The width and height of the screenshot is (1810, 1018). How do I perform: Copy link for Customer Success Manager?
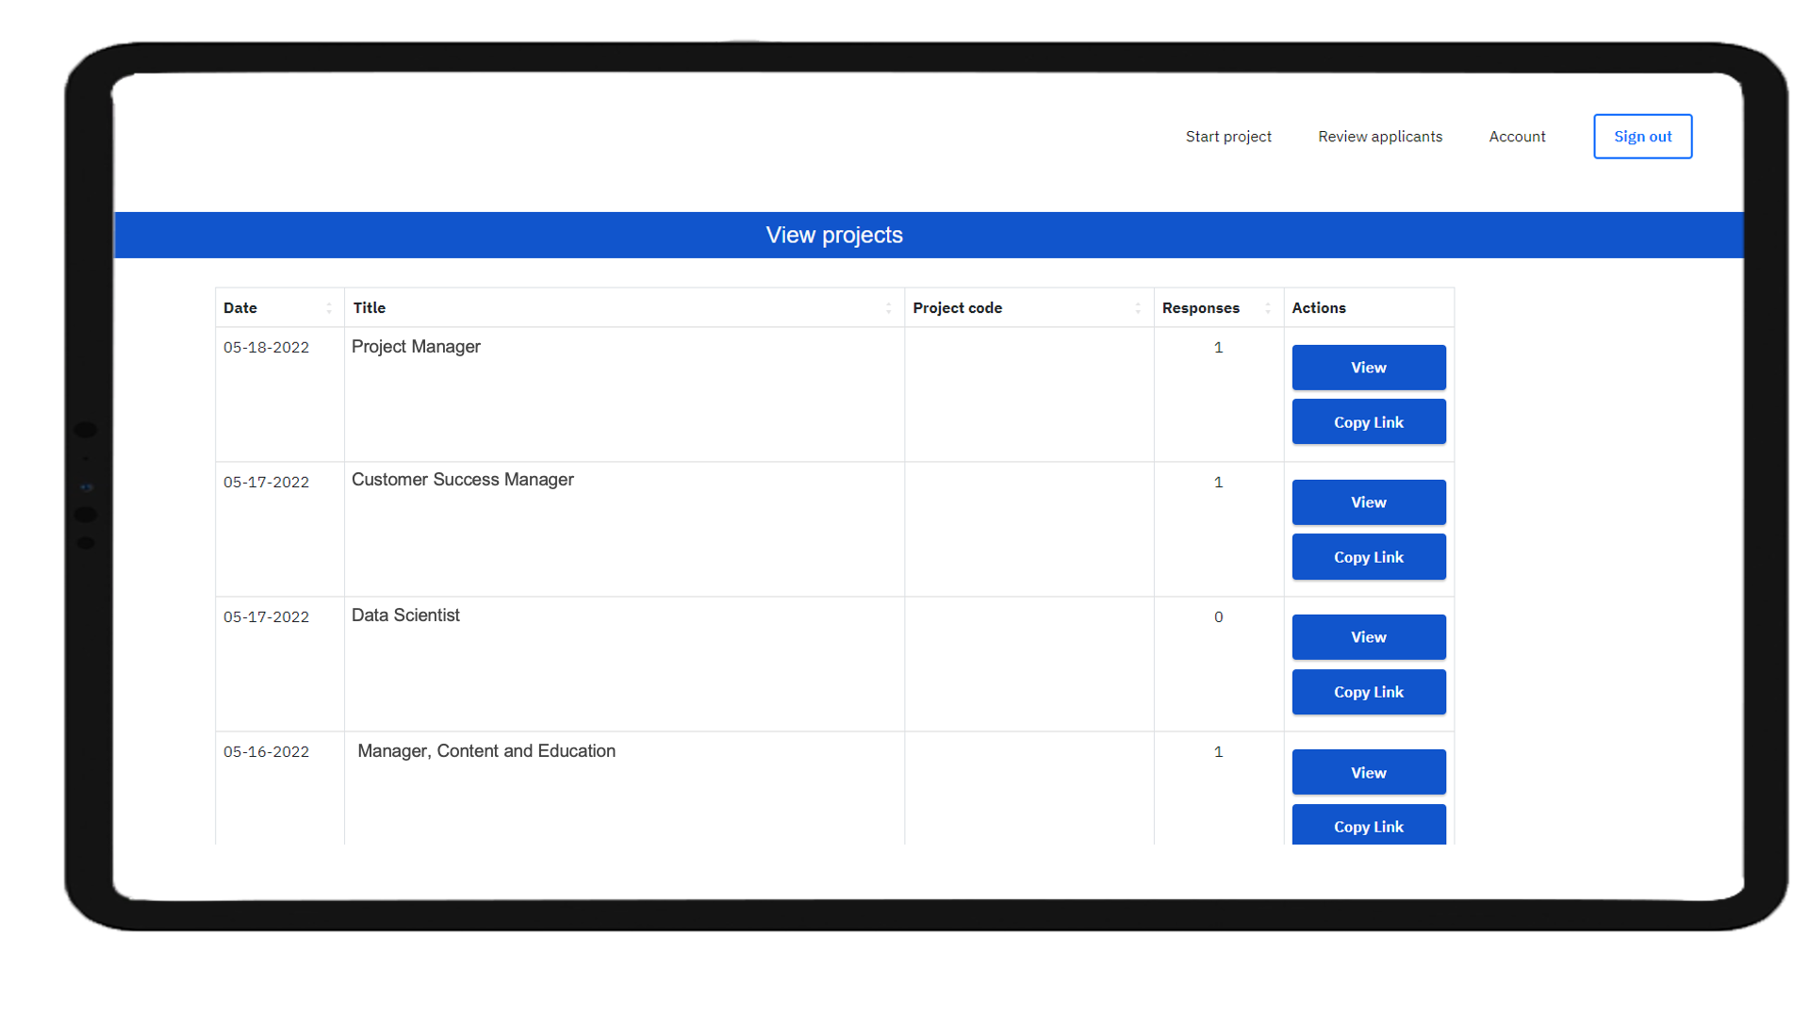tap(1369, 557)
